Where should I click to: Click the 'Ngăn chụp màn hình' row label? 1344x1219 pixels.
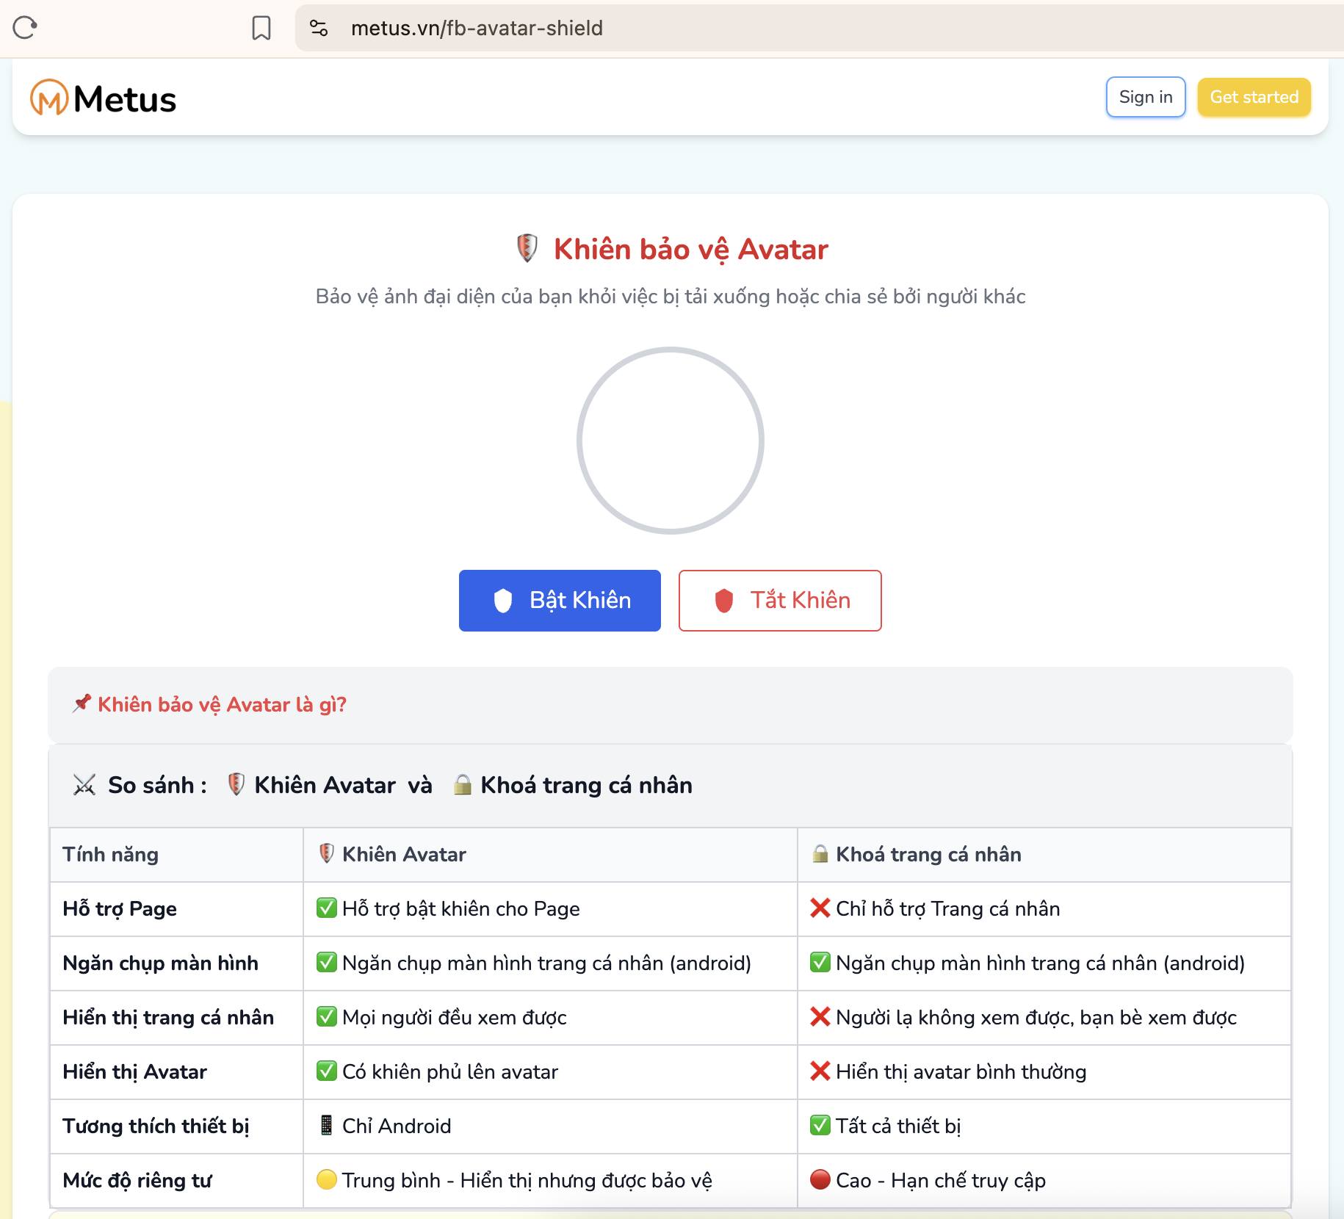click(x=160, y=963)
